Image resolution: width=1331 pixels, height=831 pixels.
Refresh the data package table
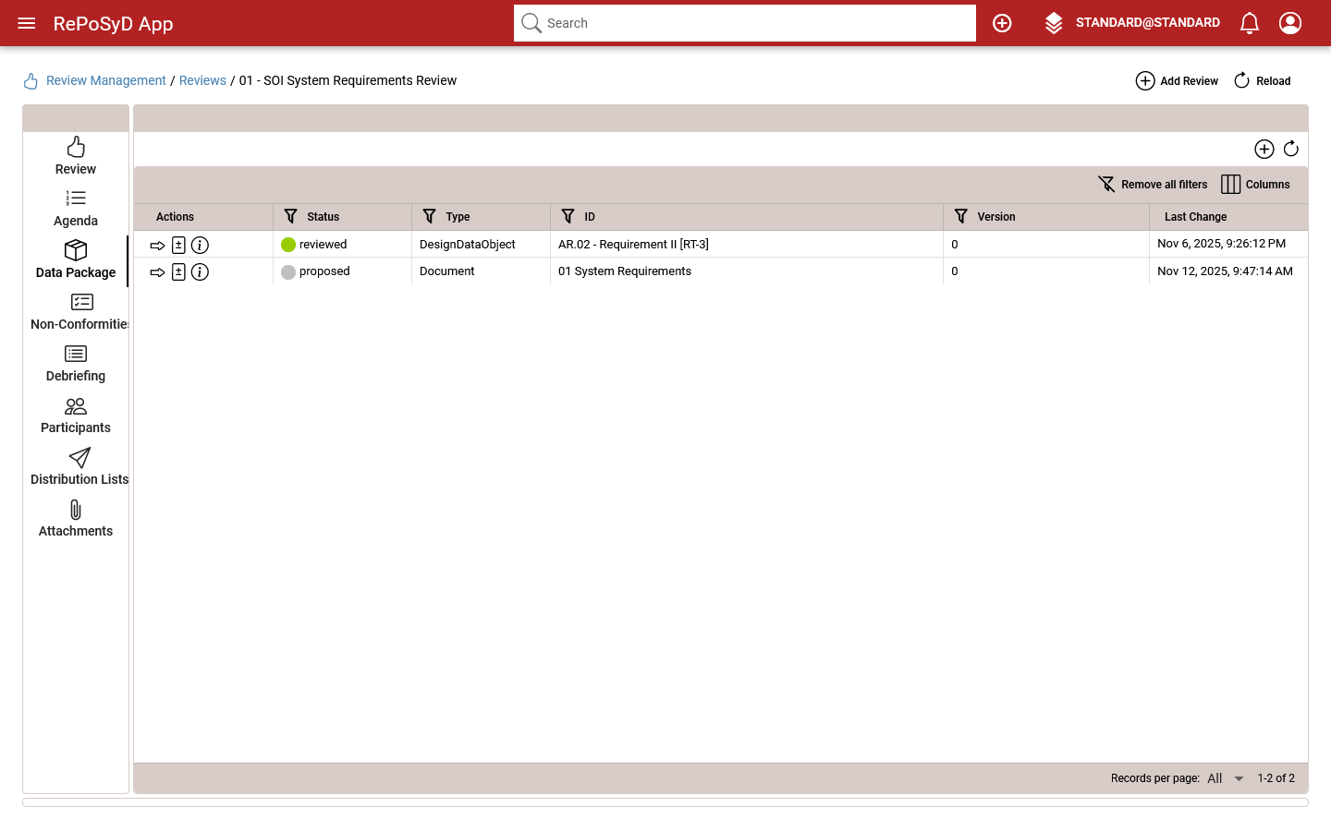tap(1291, 149)
